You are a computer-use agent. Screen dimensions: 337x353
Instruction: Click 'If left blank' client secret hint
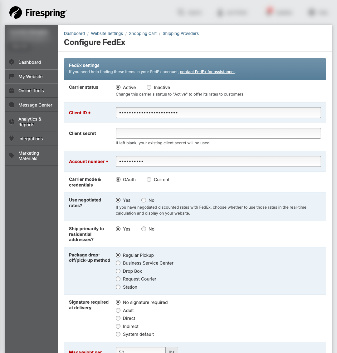tap(163, 143)
